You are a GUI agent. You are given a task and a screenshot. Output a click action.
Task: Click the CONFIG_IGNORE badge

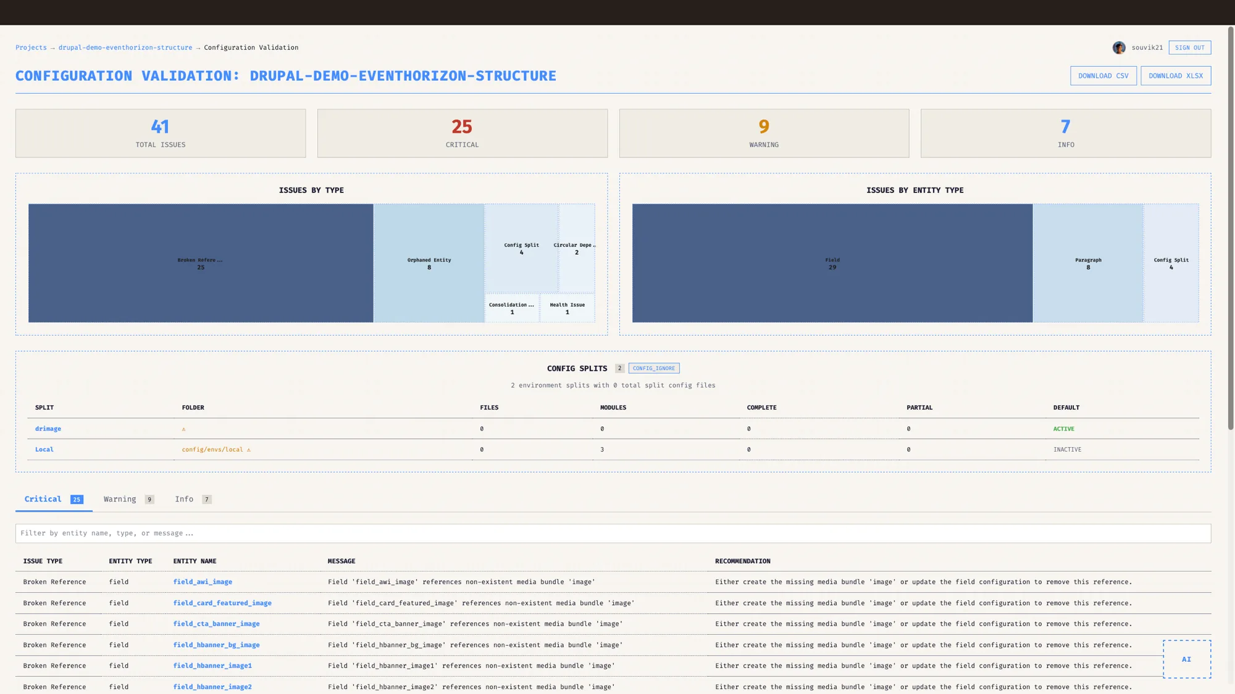654,368
